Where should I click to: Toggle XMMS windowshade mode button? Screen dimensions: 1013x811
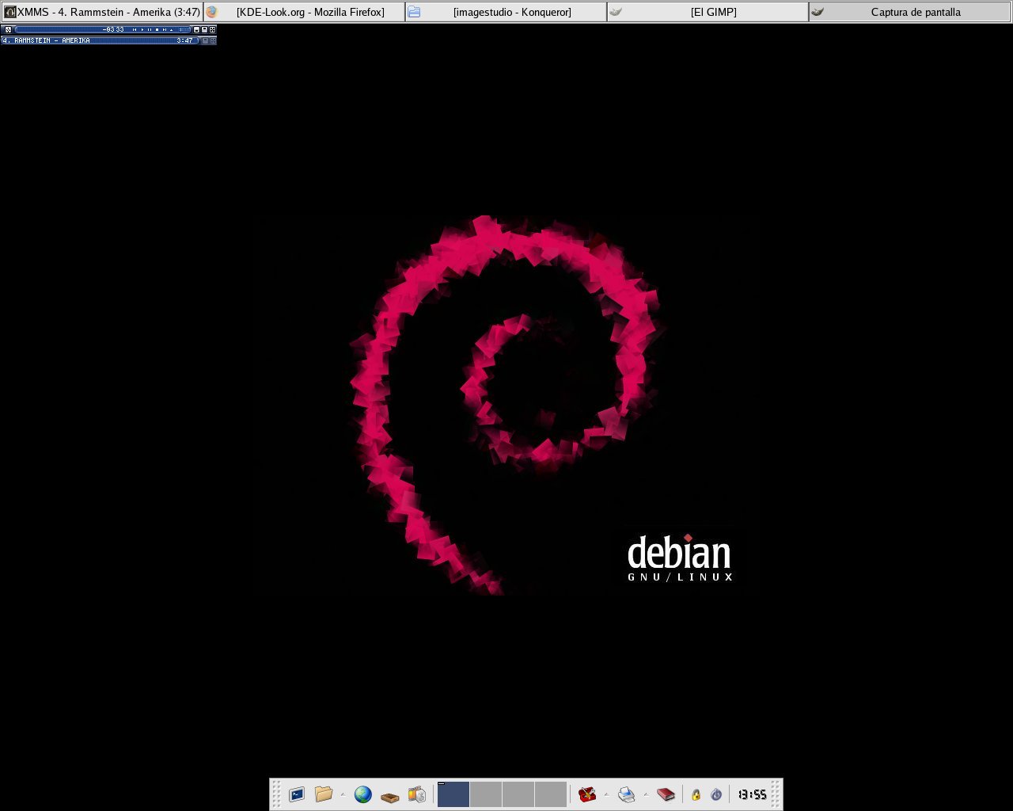click(x=204, y=30)
